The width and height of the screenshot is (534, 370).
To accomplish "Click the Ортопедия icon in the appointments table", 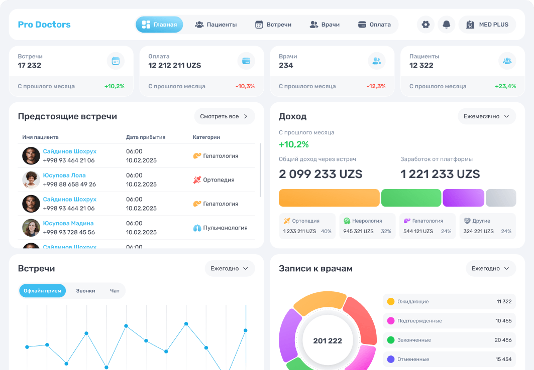I will (197, 180).
